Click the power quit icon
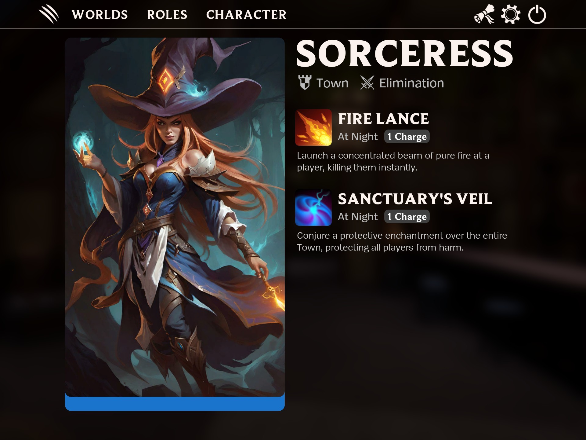 coord(537,14)
